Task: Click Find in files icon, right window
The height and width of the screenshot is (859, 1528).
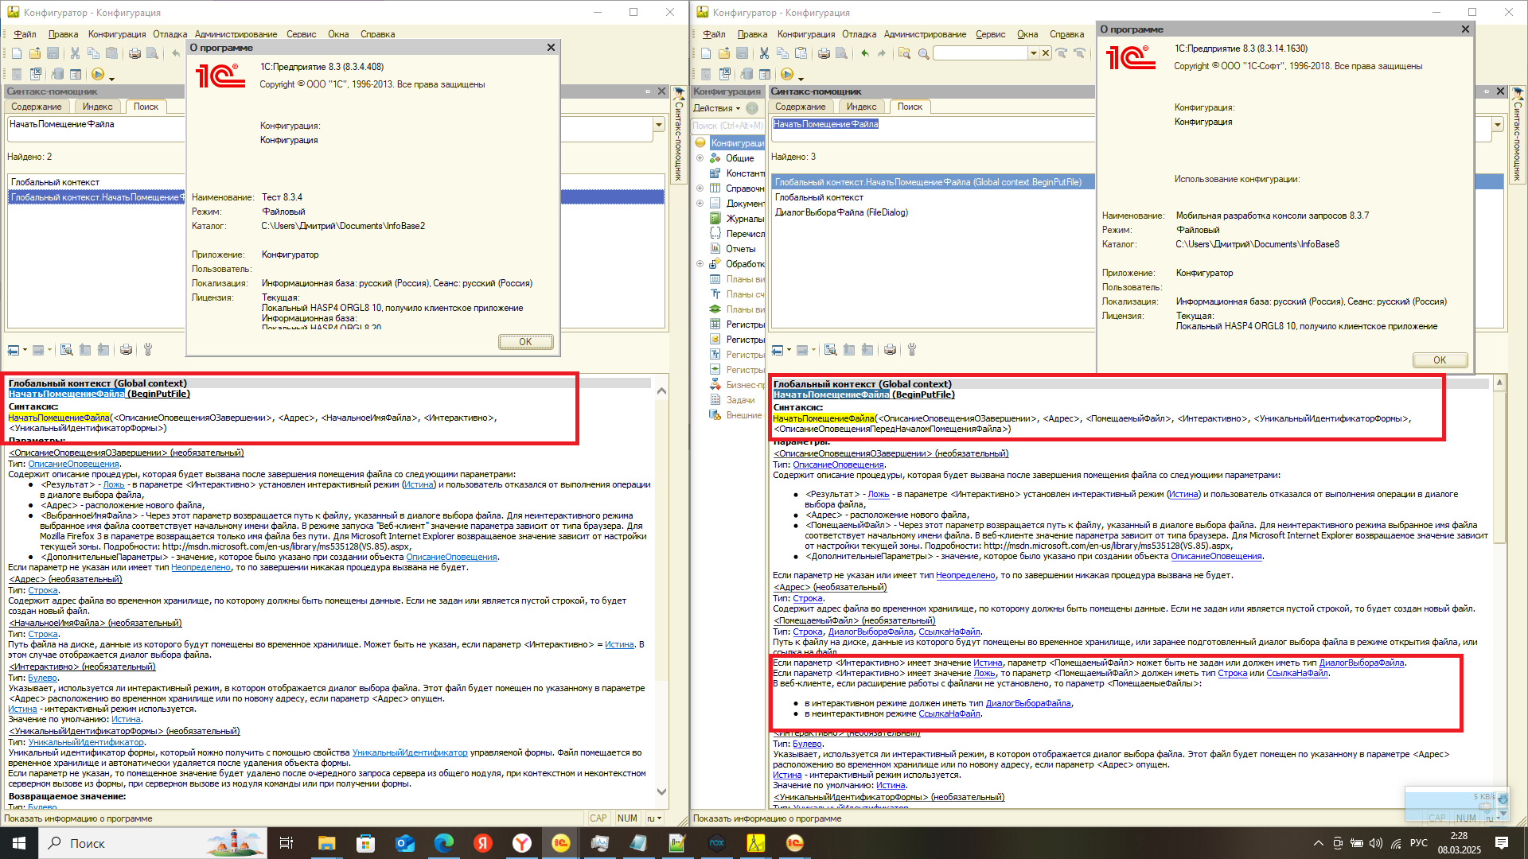Action: [904, 53]
